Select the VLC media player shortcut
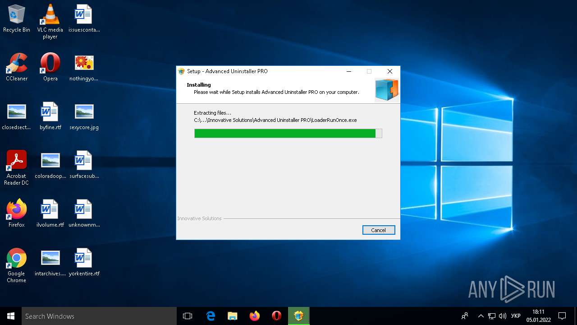Screen dimensions: 577x325 50,21
